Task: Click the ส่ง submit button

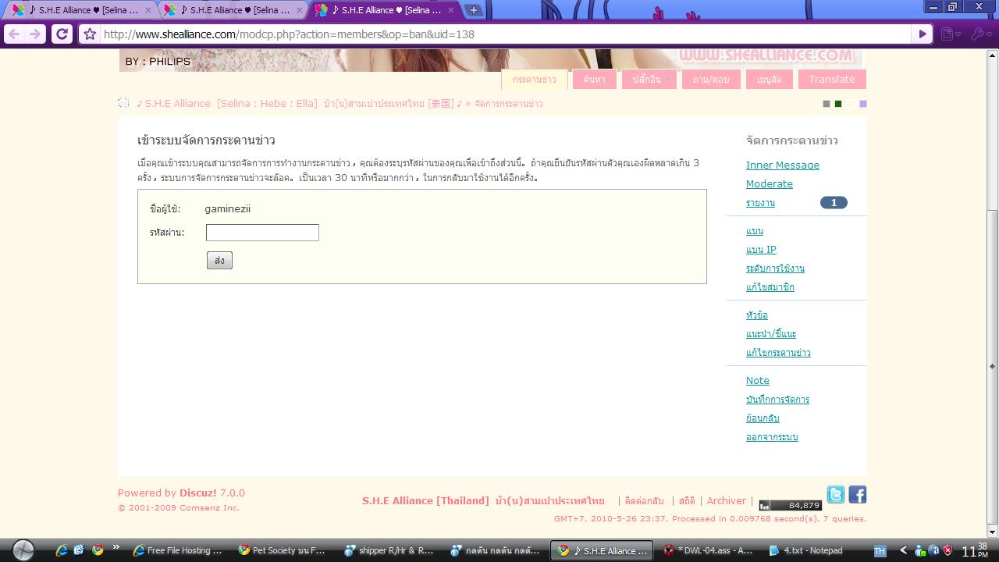Action: click(x=219, y=261)
